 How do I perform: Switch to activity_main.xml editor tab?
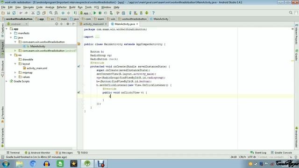point(93,24)
